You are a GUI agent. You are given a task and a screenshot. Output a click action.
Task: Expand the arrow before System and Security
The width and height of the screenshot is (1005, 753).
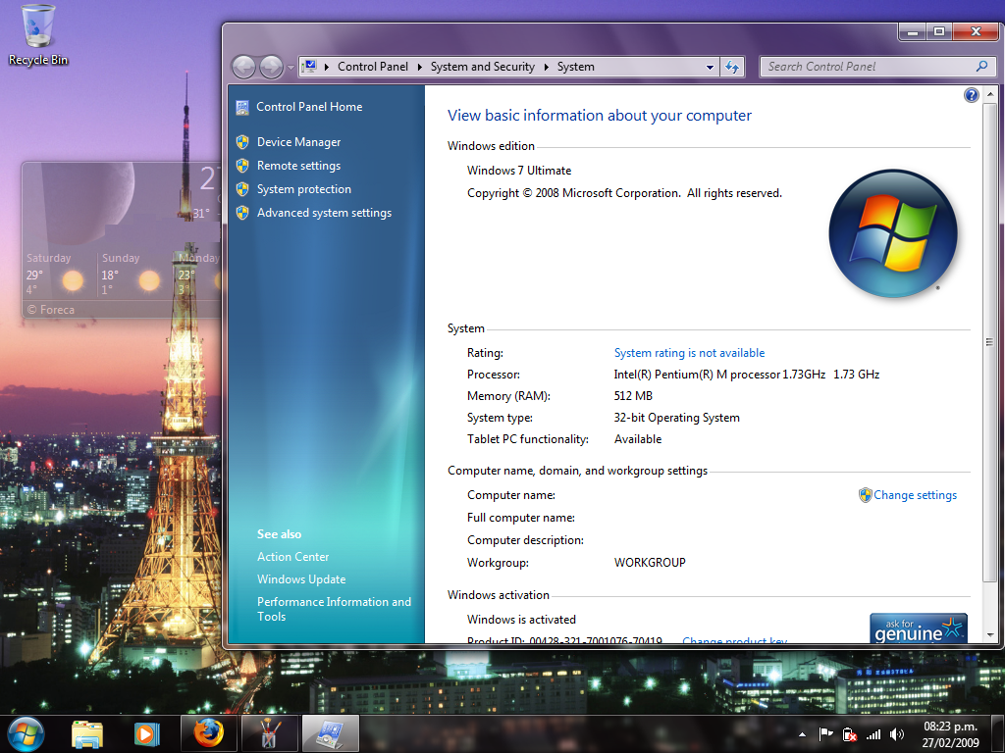pyautogui.click(x=420, y=67)
